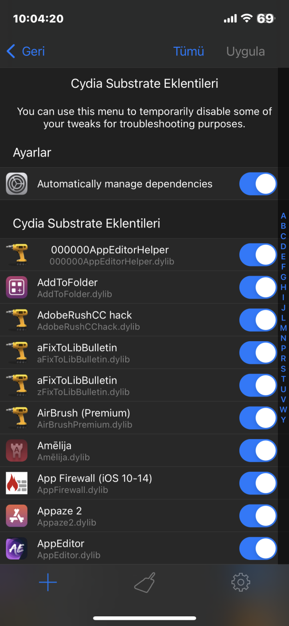Disable Automatically manage dependencies switch
Viewport: 289px width, 626px height.
(x=258, y=184)
